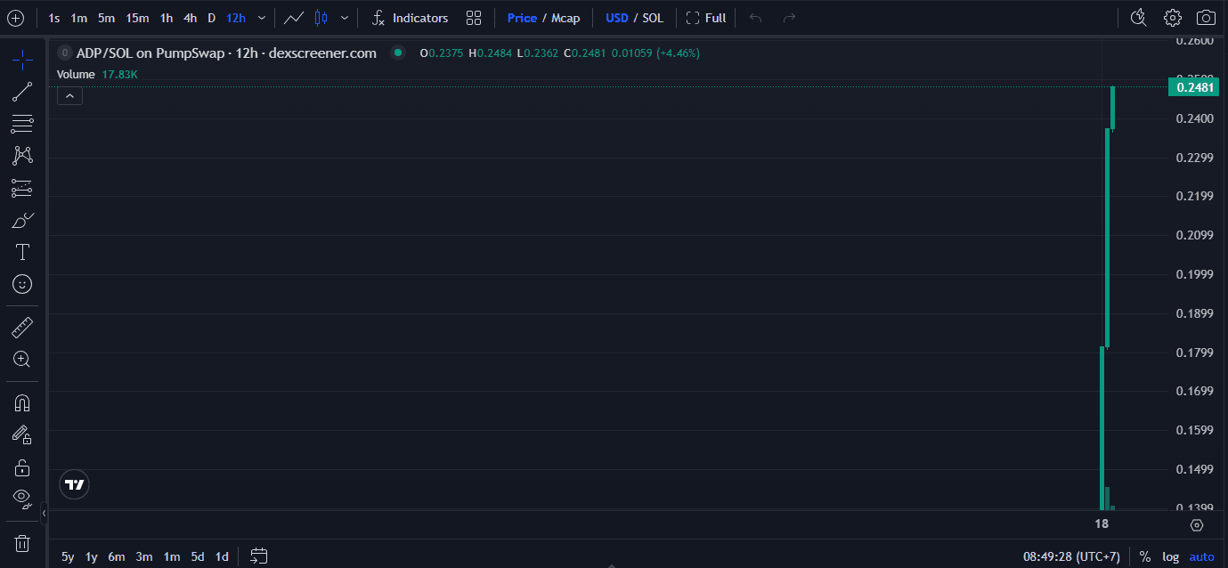Collapse the drawing toolbar side arrow
1228x568 pixels.
coord(44,512)
